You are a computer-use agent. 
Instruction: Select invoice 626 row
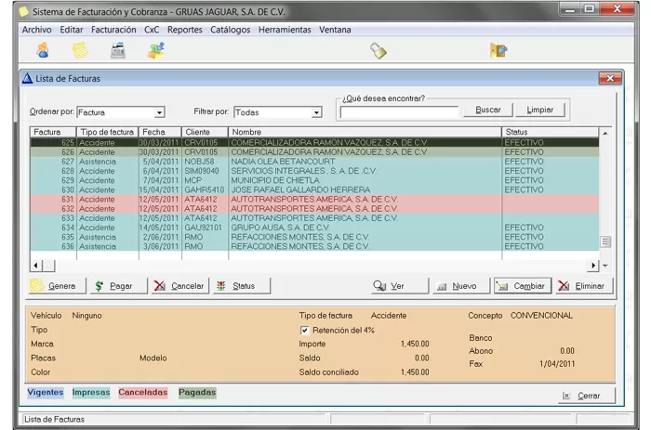[x=314, y=152]
